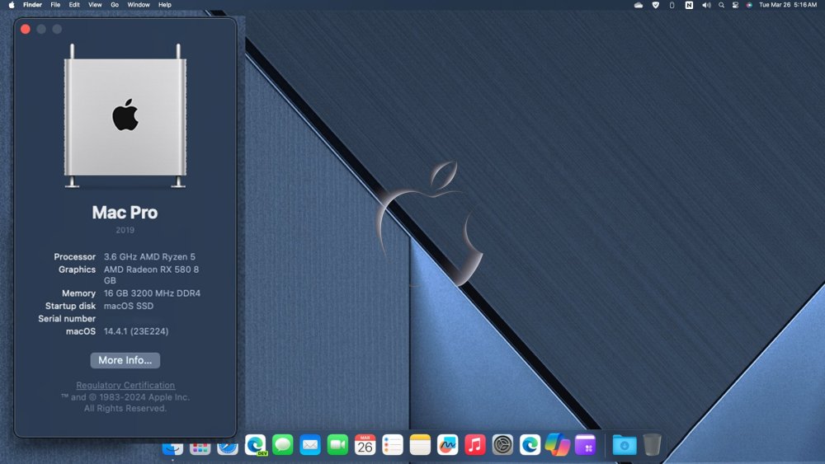Screen dimensions: 825x464
Task: Open Control Center in the menu bar
Action: pyautogui.click(x=735, y=5)
